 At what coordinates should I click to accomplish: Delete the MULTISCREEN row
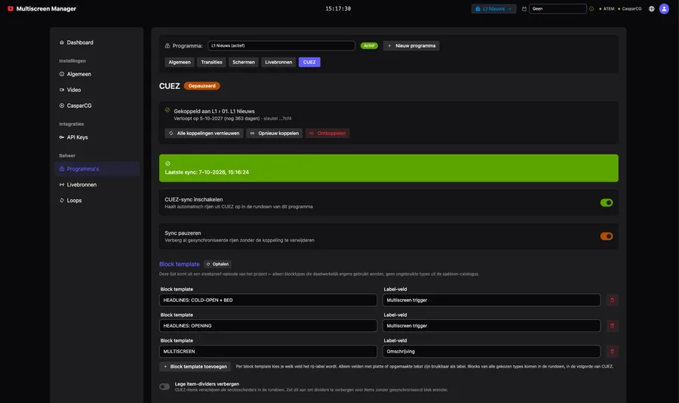[x=612, y=352]
